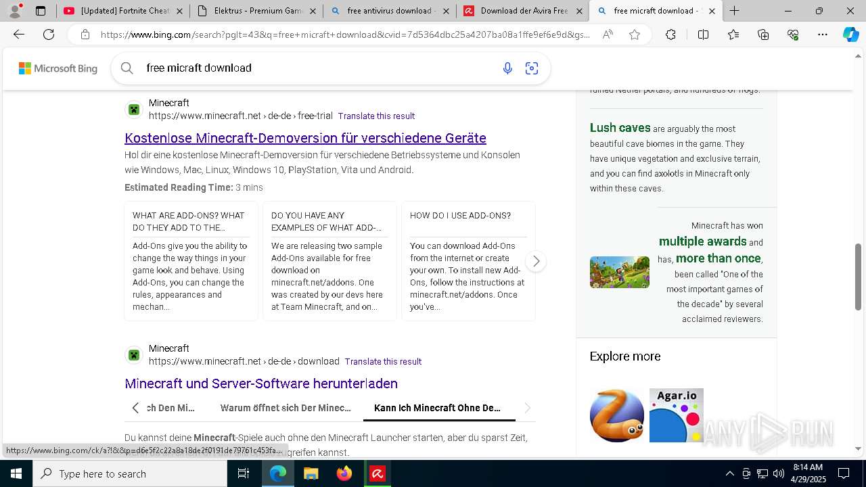Start voice search with microphone icon
The height and width of the screenshot is (487, 866).
tap(507, 68)
